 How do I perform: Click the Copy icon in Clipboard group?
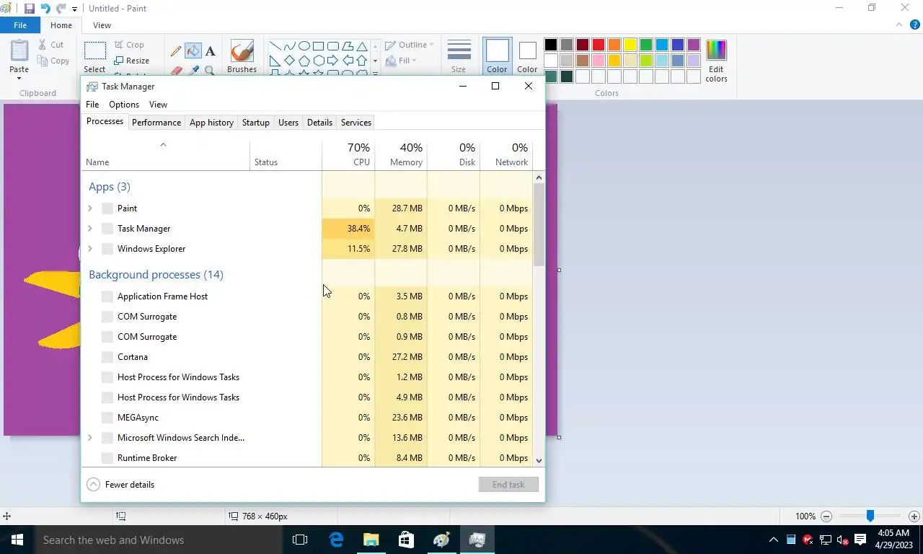click(x=43, y=61)
